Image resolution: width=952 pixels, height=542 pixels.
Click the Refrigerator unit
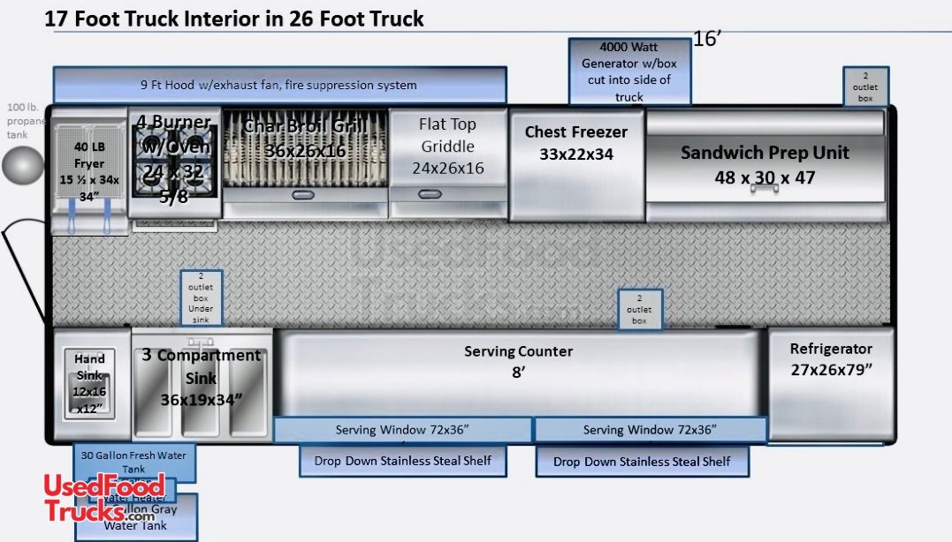click(x=830, y=384)
